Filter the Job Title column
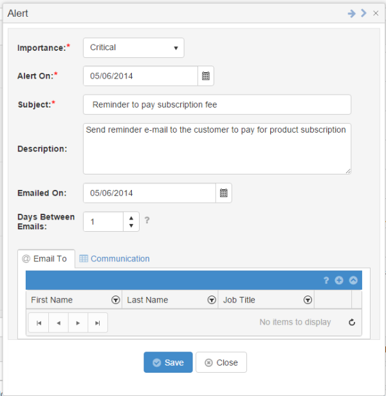The image size is (386, 396). tap(308, 300)
